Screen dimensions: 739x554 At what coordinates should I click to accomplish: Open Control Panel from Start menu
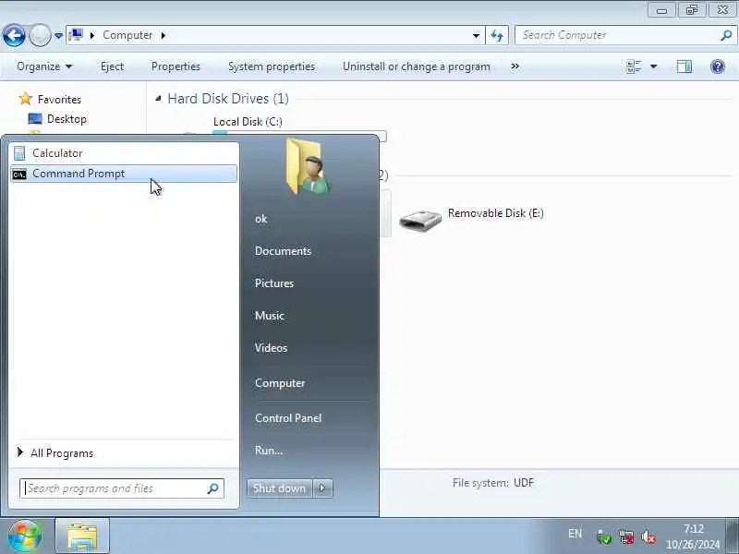(288, 418)
